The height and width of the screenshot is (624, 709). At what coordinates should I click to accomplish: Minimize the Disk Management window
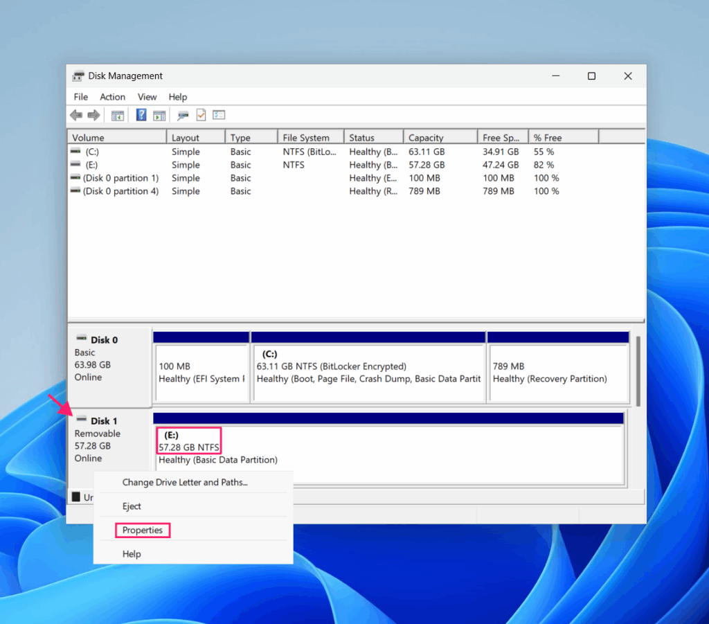[x=556, y=76]
